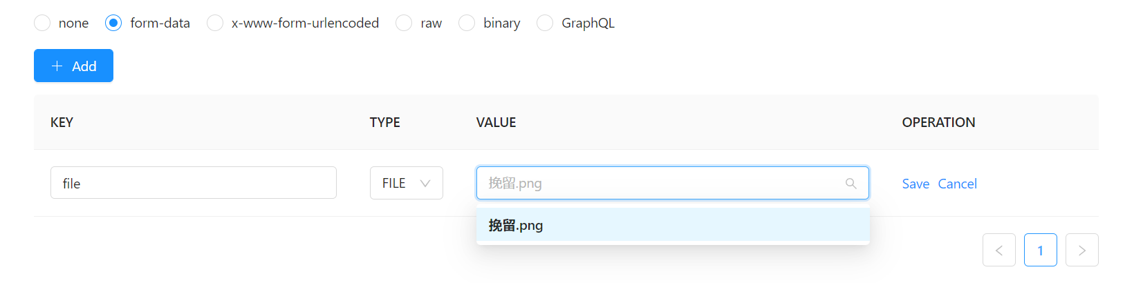1143x283 pixels.
Task: Select the form-data radio option
Action: [113, 23]
